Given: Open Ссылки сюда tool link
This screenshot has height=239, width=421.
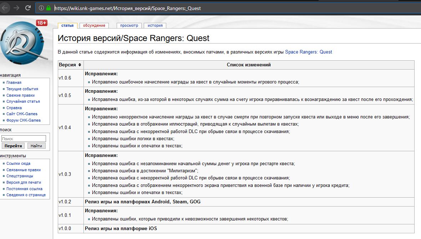Looking at the screenshot, I should click(18, 163).
